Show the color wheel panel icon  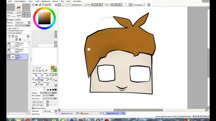pyautogui.click(x=33, y=5)
